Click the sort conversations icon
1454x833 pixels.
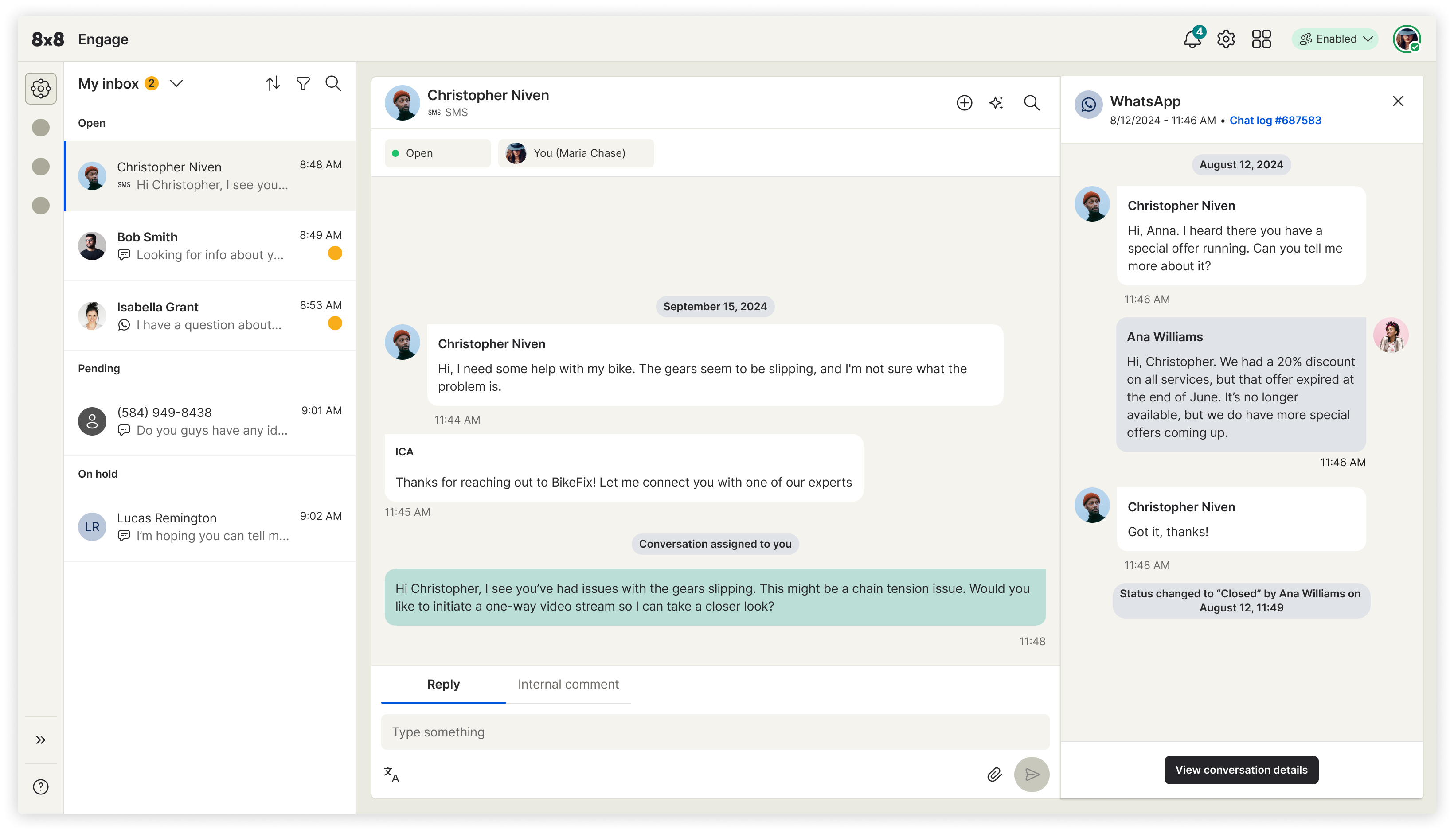click(x=273, y=84)
